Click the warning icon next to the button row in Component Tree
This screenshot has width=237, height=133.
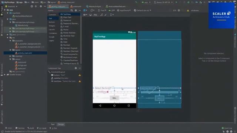point(80,75)
